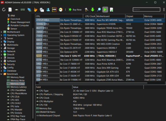Screen dimensions: 166x121
Task: Select the Memory Read benchmark
Action: point(17,77)
